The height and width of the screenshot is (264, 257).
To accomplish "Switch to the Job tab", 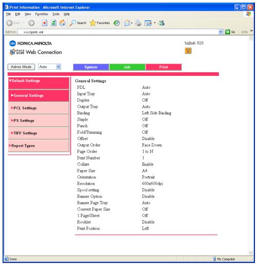I will pos(127,67).
